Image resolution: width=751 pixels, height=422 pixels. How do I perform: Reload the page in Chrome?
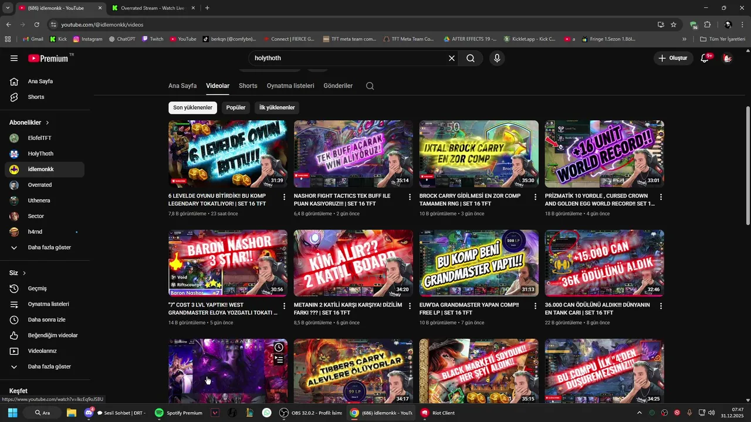pyautogui.click(x=36, y=25)
